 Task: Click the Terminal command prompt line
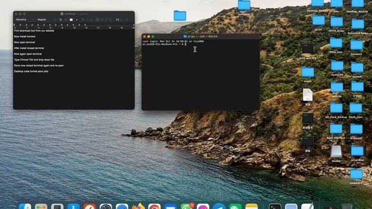164,44
